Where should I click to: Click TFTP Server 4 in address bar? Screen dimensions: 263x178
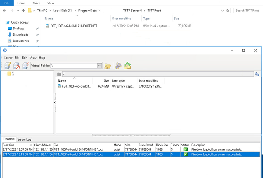pyautogui.click(x=132, y=11)
